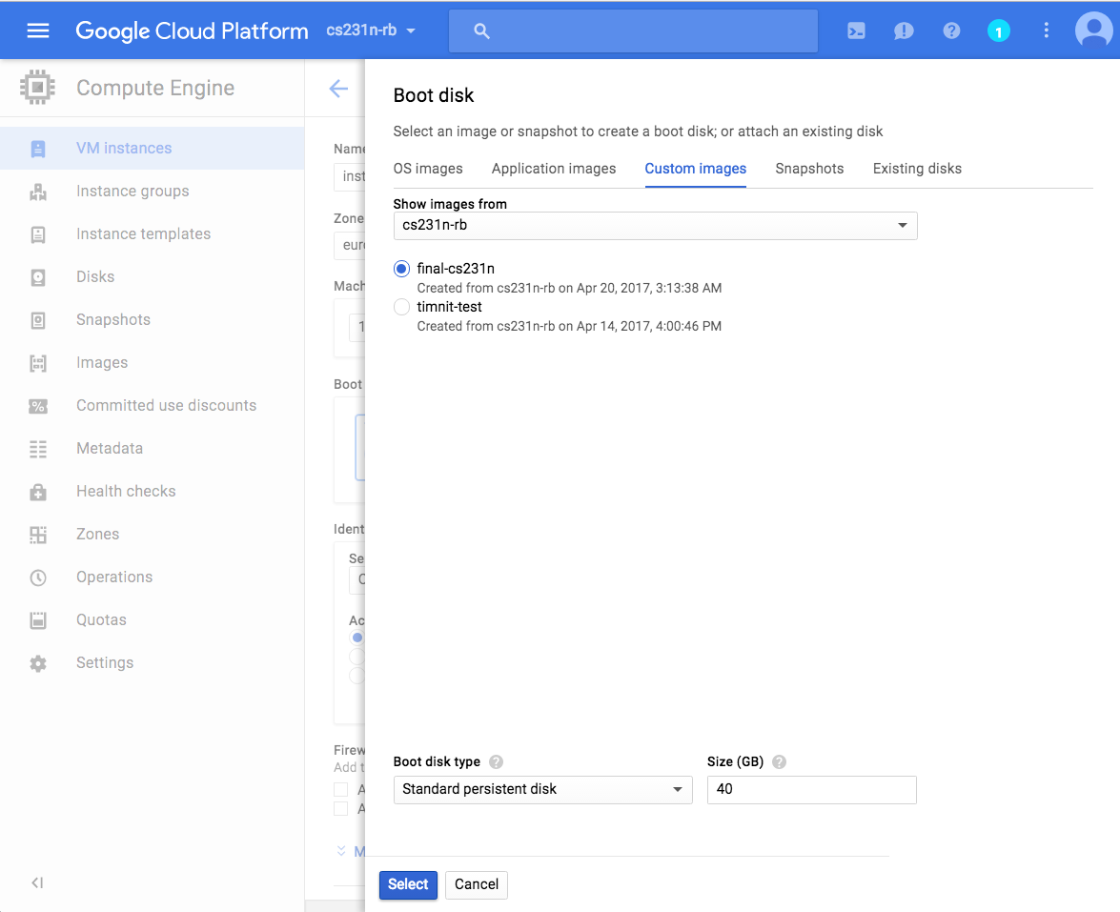Screen dimensions: 1120x912
Task: Click the Cancel button
Action: pyautogui.click(x=477, y=884)
